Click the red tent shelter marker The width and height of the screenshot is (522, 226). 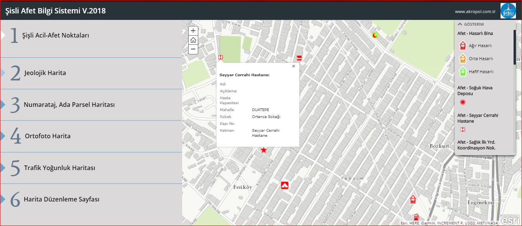pos(284,185)
